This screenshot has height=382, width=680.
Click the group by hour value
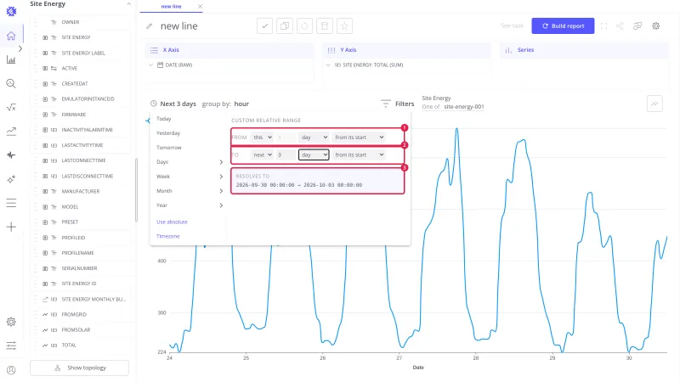pos(241,104)
